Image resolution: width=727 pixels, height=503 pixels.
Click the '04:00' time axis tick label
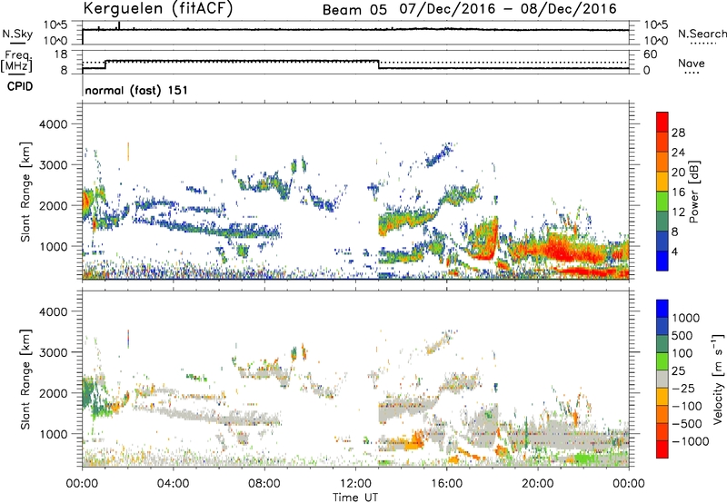173,484
